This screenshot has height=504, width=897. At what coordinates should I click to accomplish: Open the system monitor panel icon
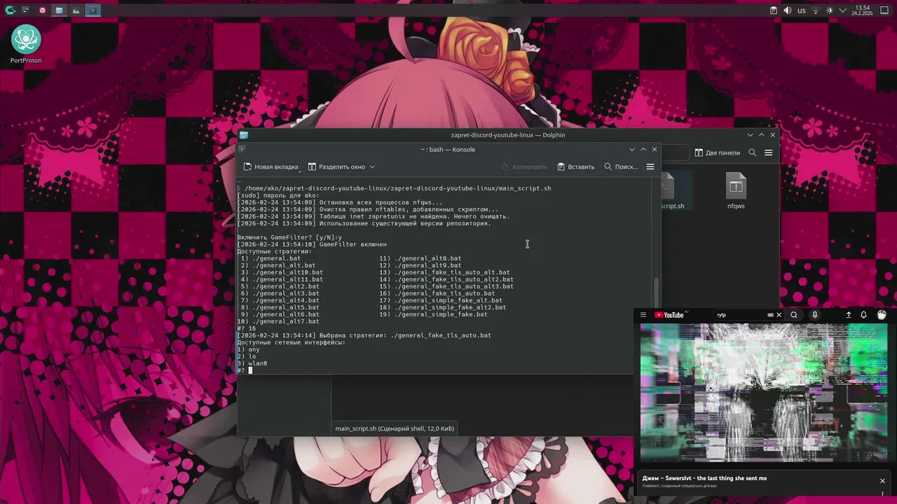tap(76, 10)
